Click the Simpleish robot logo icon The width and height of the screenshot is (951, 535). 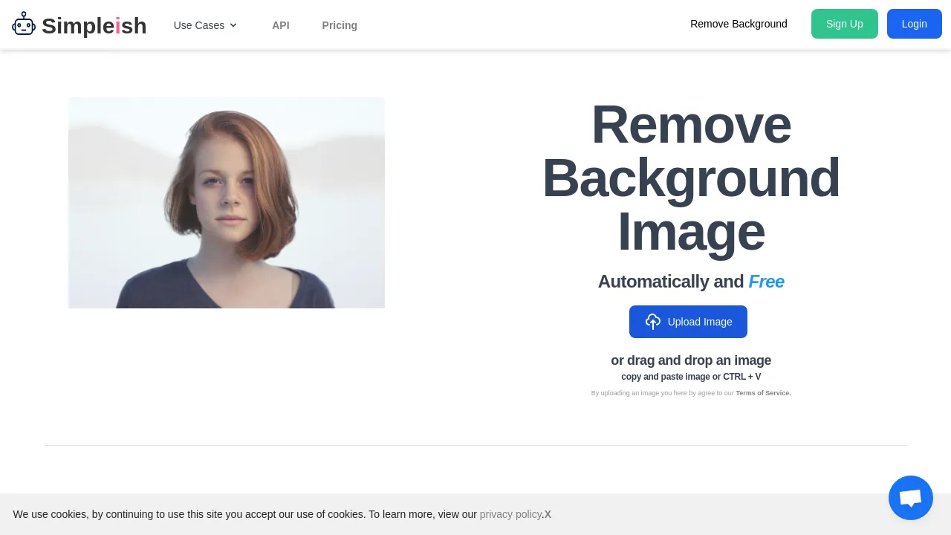(x=24, y=23)
